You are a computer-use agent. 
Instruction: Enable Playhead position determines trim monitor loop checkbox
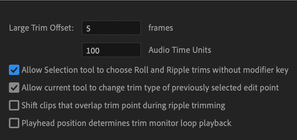(14, 123)
